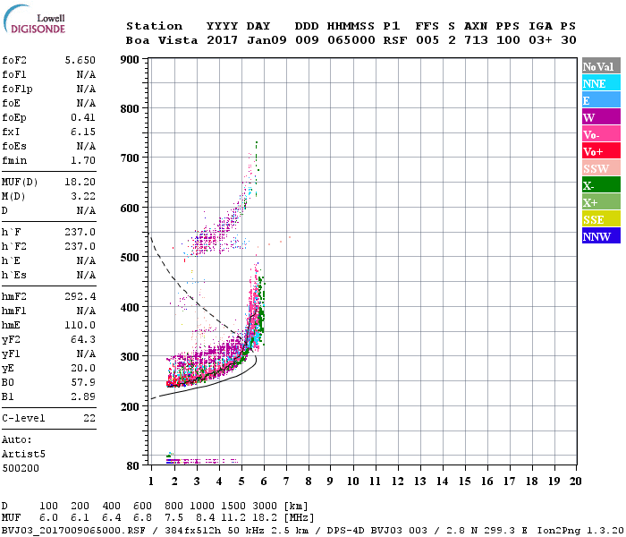Pick the blue E legend swatch

click(600, 100)
